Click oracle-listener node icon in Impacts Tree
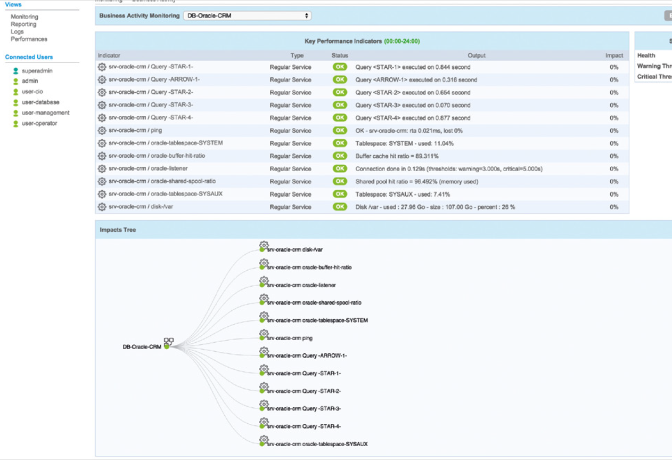The height and width of the screenshot is (460, 672). click(x=264, y=281)
